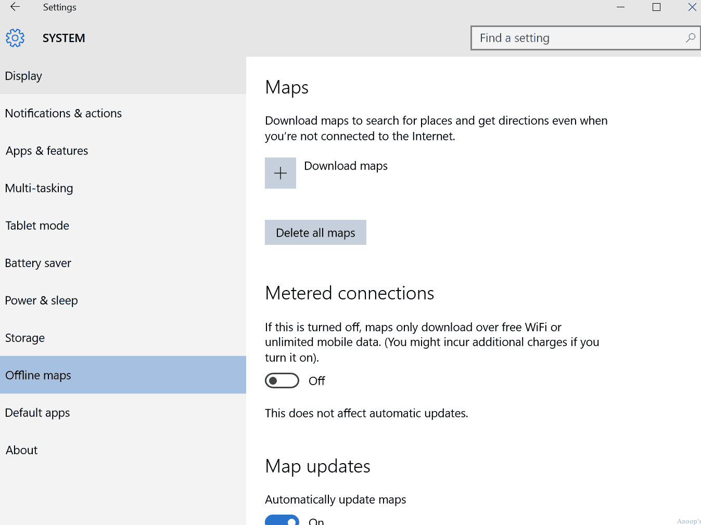701x525 pixels.
Task: Toggle Automatically update maps switch
Action: coord(282,520)
